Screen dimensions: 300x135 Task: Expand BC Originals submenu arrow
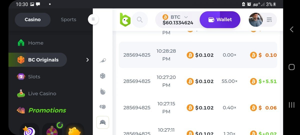click(87, 60)
